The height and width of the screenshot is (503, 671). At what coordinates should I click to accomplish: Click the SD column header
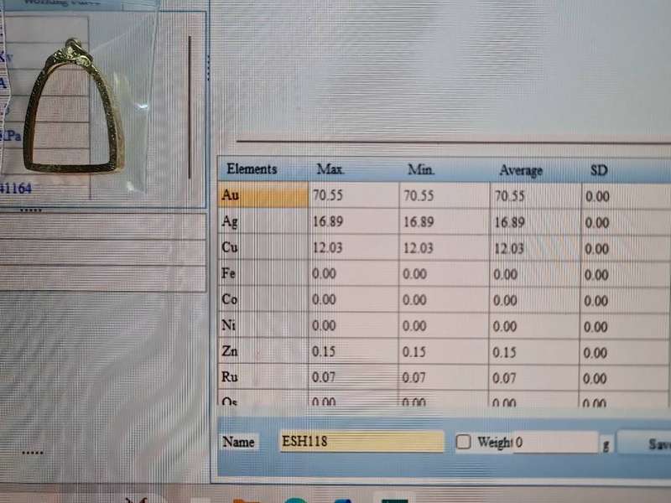pos(598,171)
